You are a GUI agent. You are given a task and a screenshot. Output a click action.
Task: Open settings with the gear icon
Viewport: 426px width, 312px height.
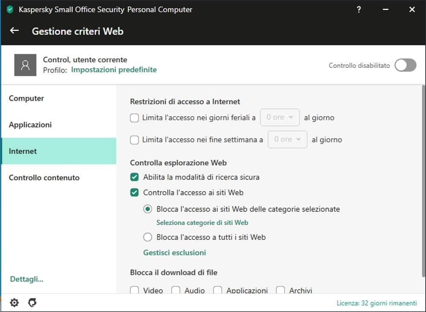(x=14, y=303)
